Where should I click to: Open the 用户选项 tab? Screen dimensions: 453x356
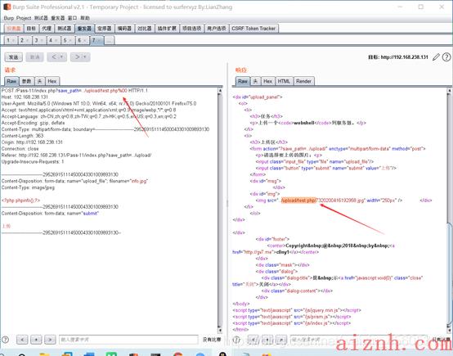[x=217, y=29]
